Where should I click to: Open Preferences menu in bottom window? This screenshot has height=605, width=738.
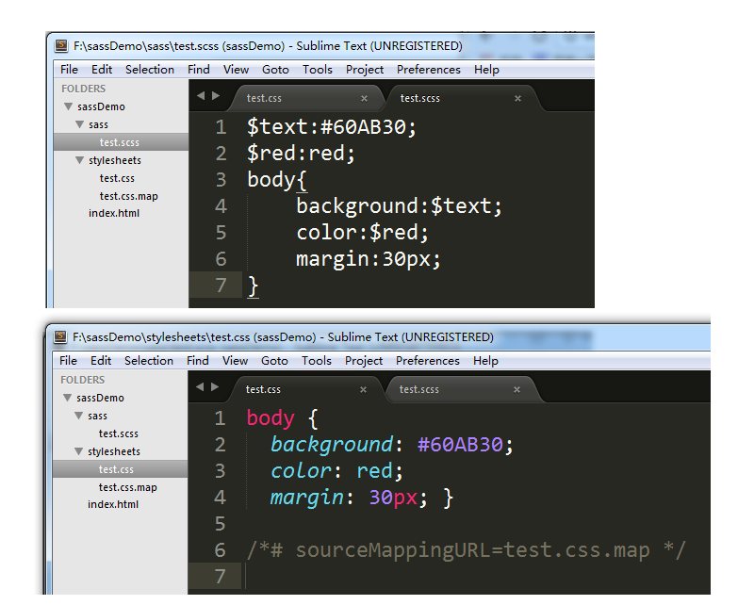pyautogui.click(x=427, y=361)
